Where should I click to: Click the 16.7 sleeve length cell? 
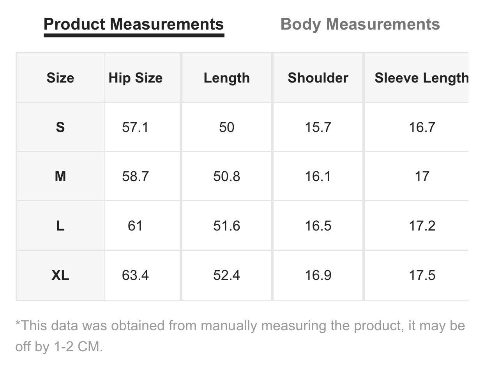(x=422, y=127)
